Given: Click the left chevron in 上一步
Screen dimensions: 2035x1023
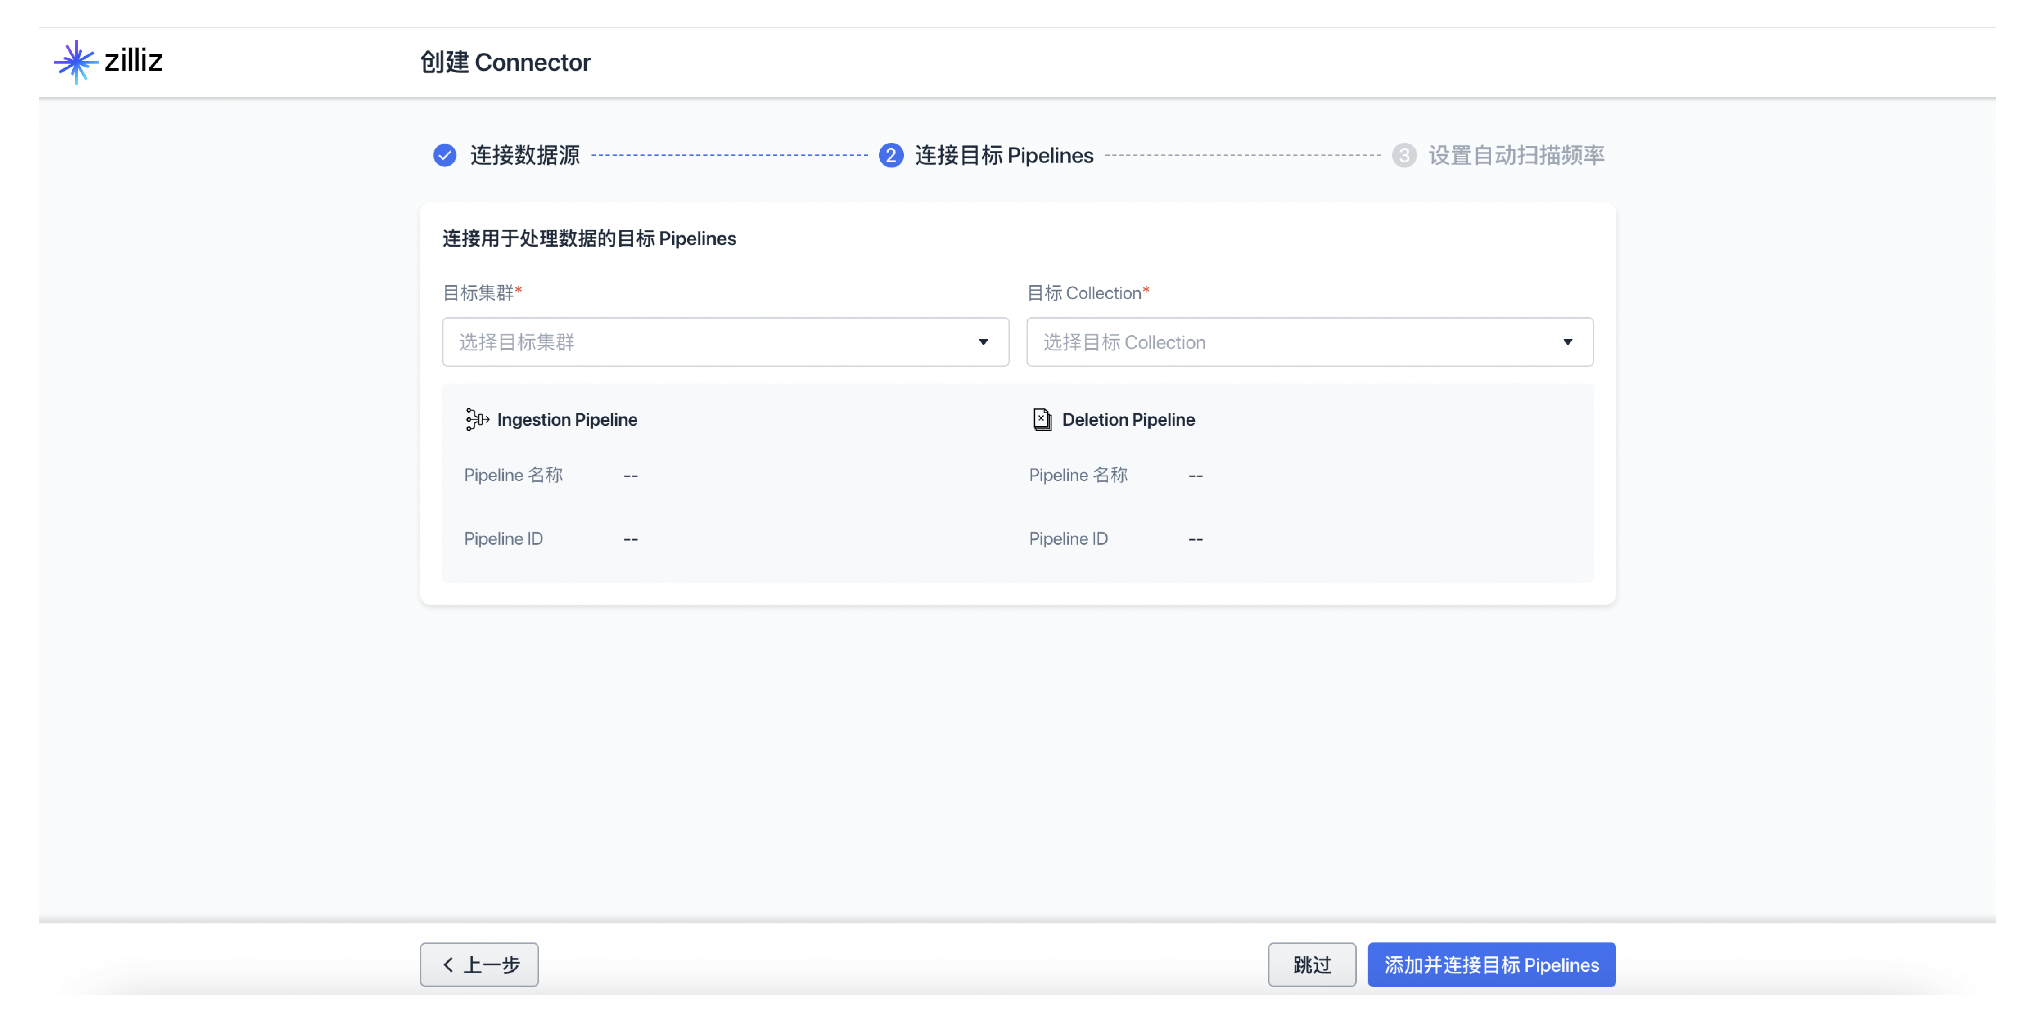Looking at the screenshot, I should (x=447, y=964).
